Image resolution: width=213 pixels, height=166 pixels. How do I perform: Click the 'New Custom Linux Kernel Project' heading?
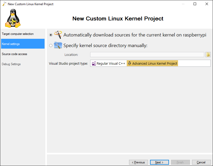[x=118, y=19]
